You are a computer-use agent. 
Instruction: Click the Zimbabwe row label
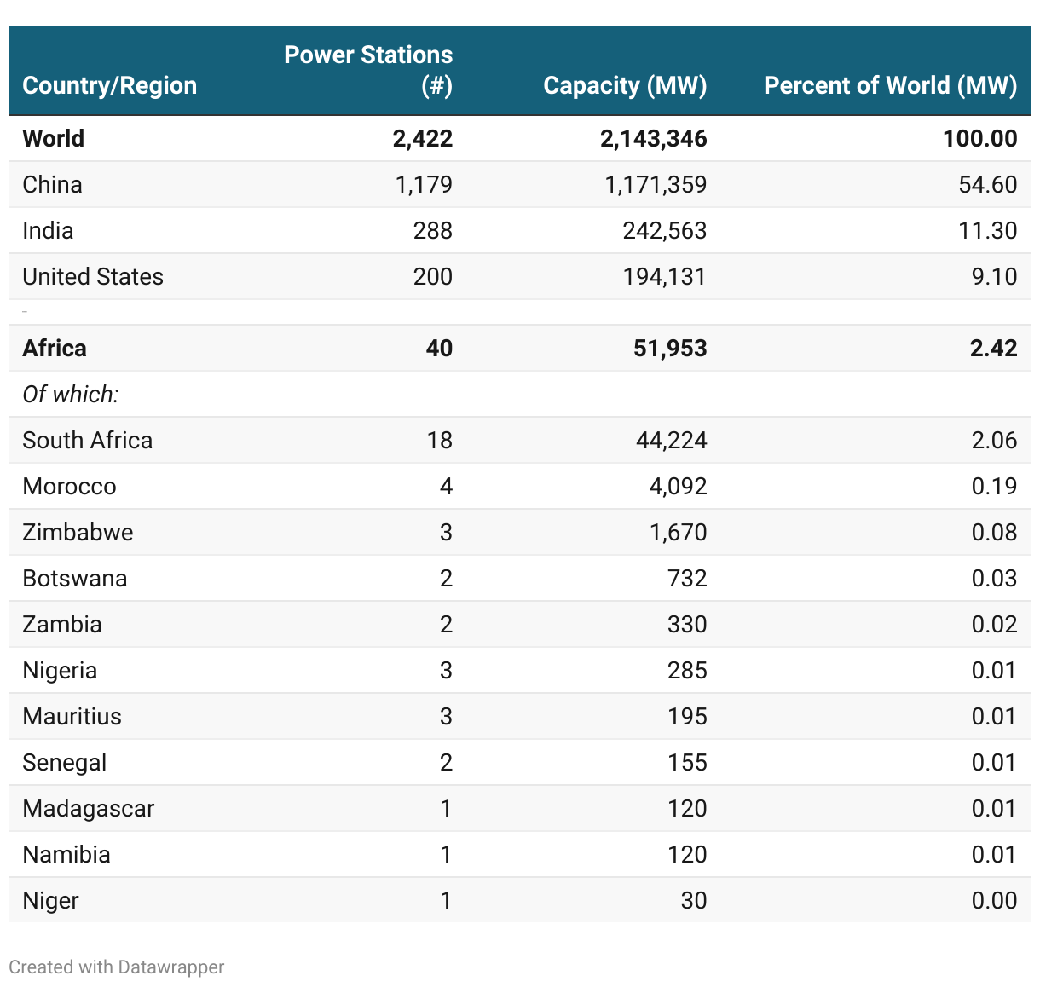[x=78, y=532]
